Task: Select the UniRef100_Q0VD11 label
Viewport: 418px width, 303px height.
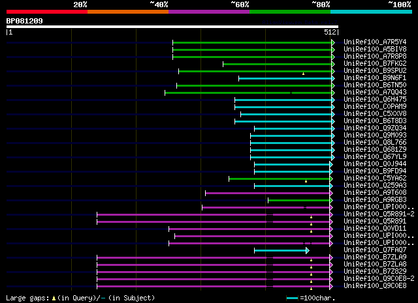Action: pyautogui.click(x=375, y=229)
